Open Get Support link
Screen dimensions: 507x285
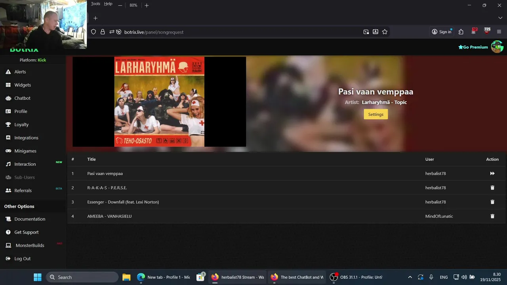[x=27, y=232]
